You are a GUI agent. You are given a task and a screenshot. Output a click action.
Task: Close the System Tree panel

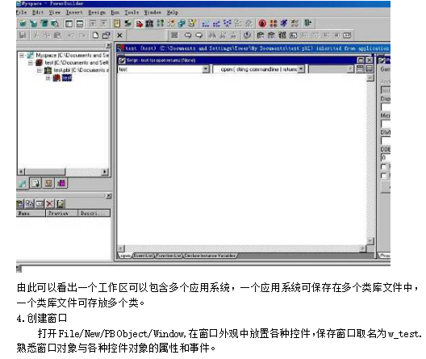109,45
